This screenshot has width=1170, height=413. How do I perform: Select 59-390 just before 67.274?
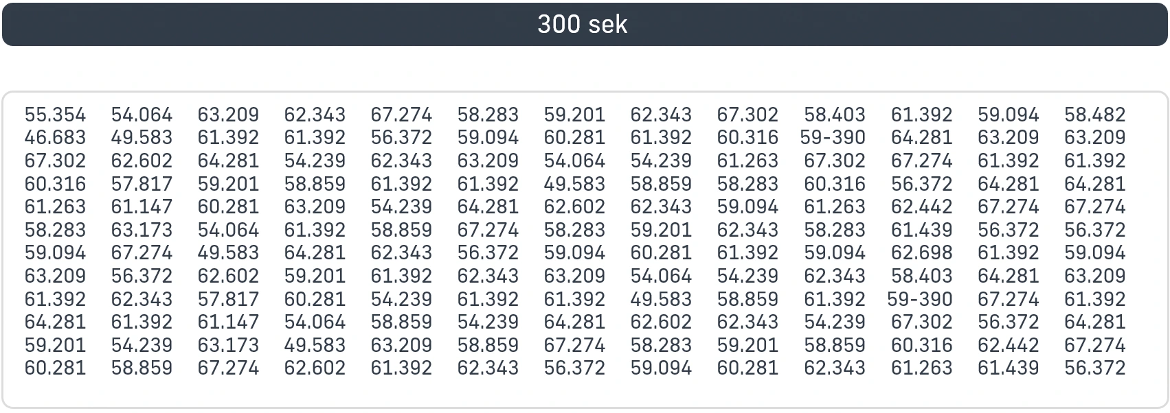(920, 299)
